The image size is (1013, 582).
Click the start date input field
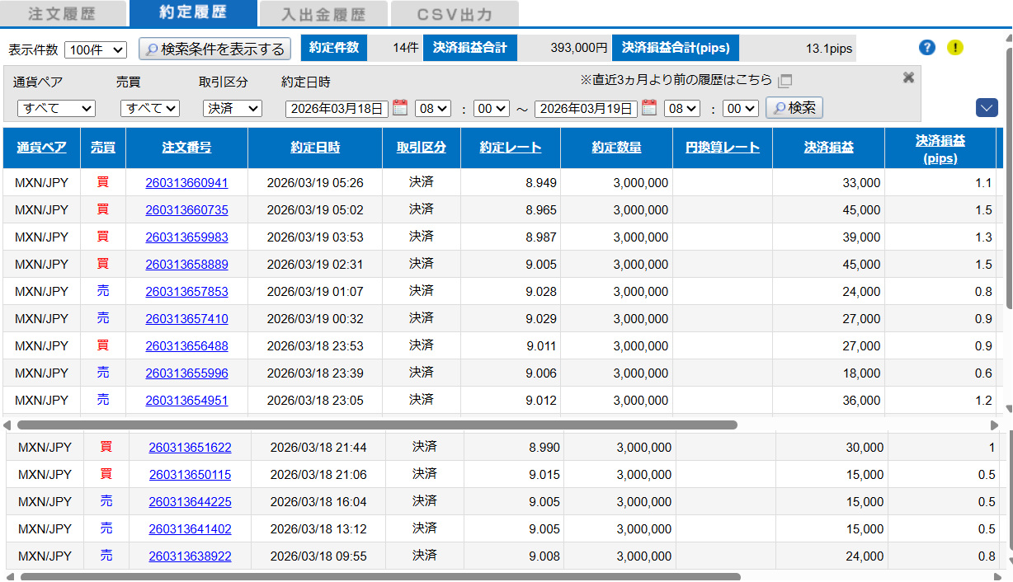point(337,108)
